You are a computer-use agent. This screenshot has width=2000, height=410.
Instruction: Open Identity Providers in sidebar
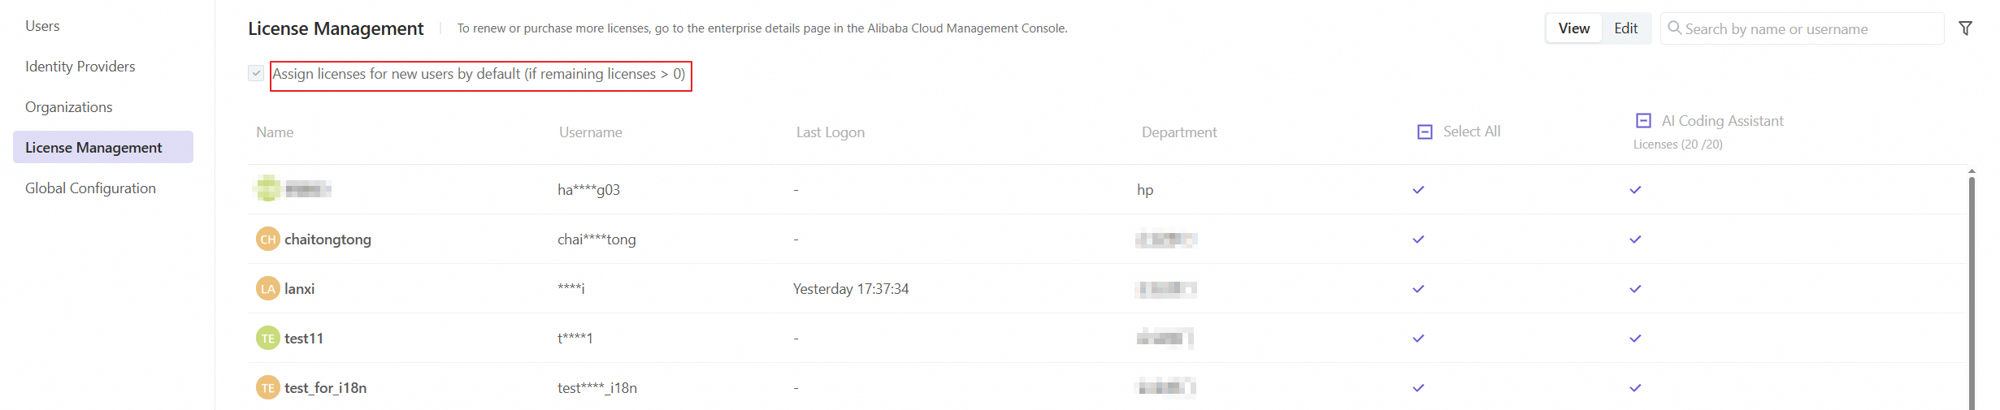point(80,67)
